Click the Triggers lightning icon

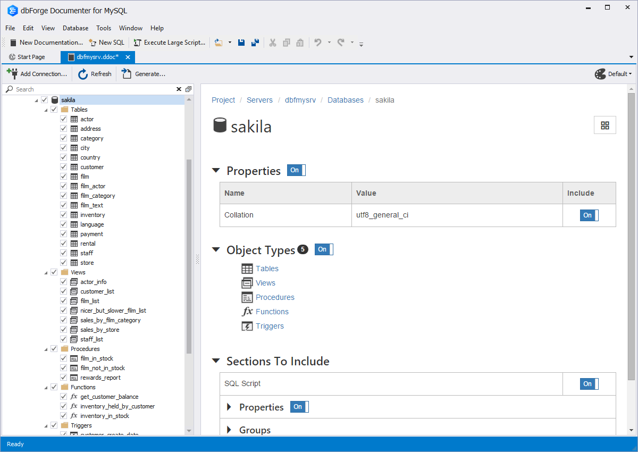(247, 325)
